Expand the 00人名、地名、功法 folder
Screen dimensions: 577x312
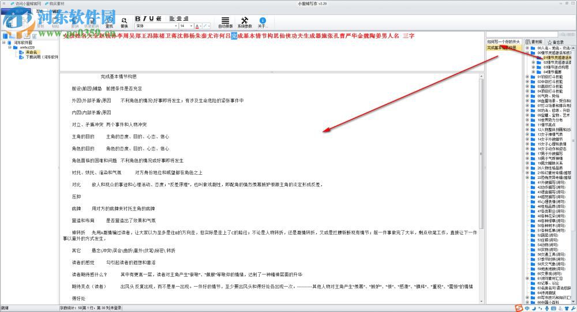527,48
